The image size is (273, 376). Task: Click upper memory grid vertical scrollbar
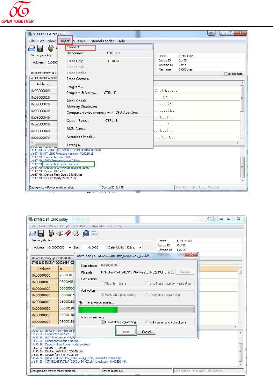242,110
